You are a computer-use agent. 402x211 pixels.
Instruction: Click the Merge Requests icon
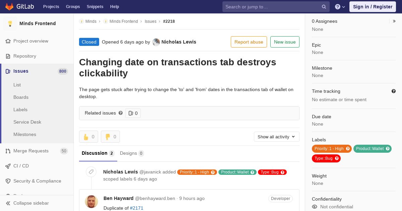pos(8,151)
